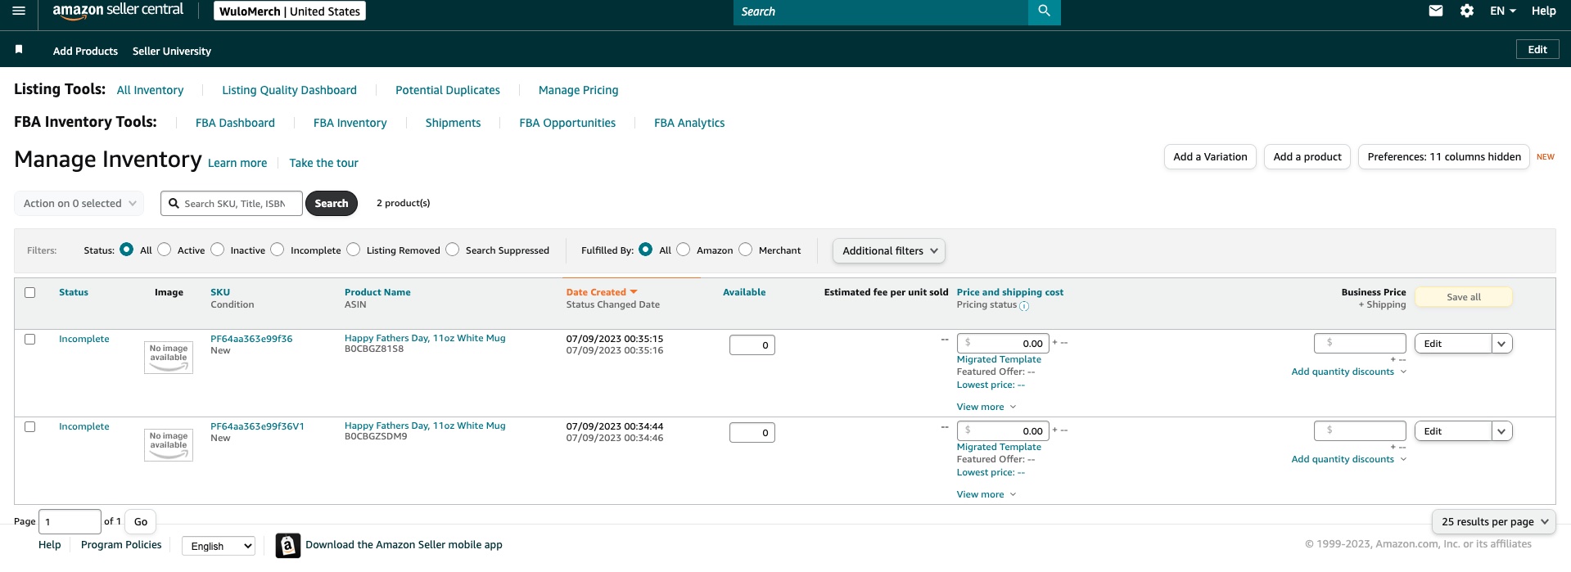Viewport: 1571px width, 572px height.
Task: Sort by Date Created column
Action: pyautogui.click(x=601, y=292)
